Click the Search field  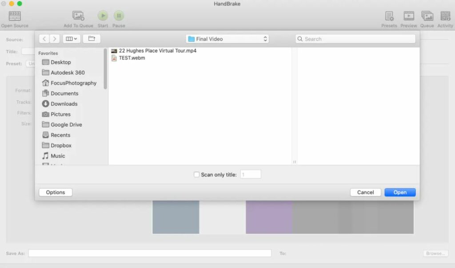click(355, 39)
